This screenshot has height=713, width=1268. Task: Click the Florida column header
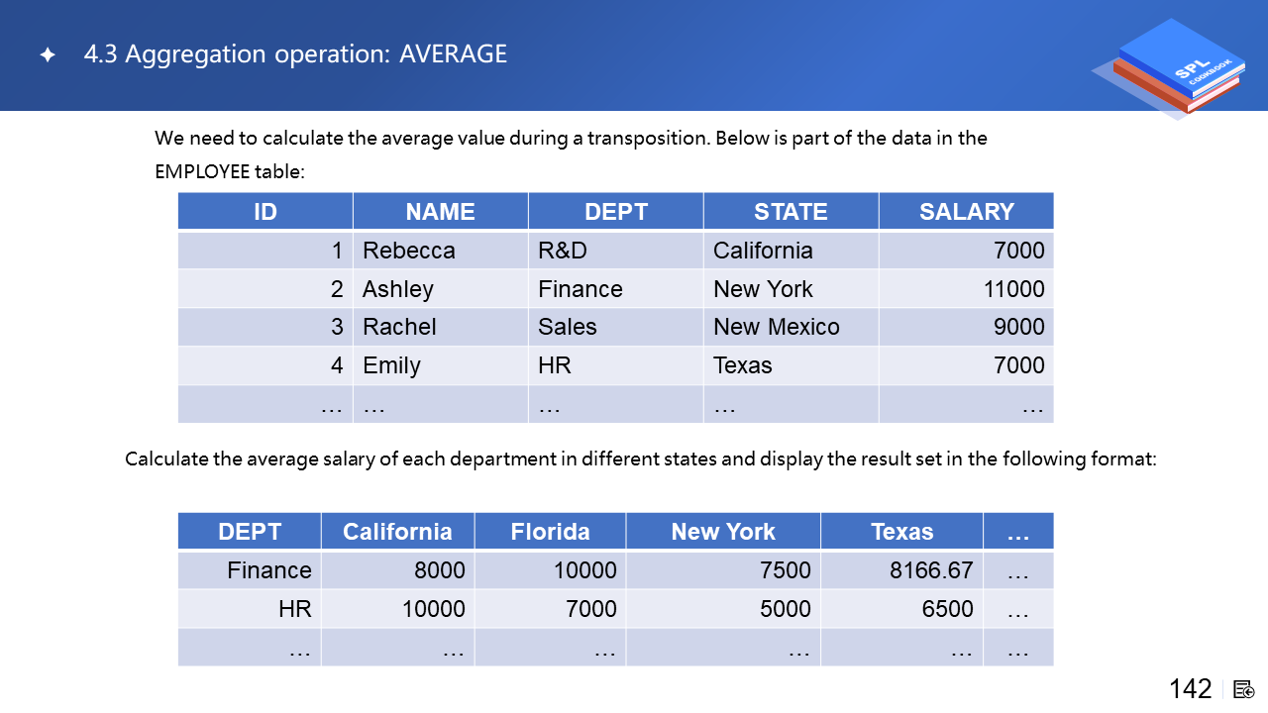tap(550, 532)
